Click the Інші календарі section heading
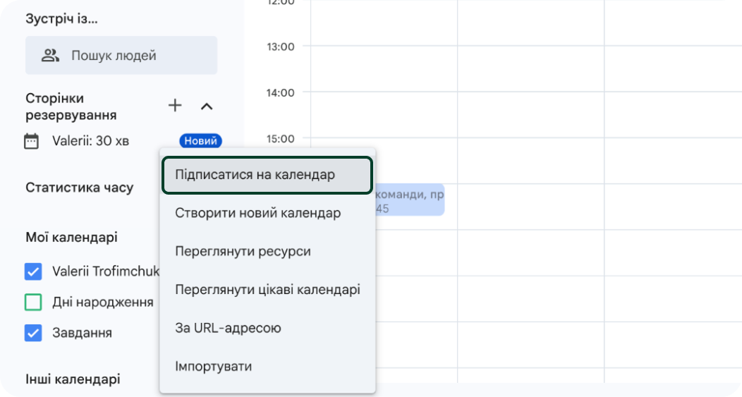 (73, 379)
